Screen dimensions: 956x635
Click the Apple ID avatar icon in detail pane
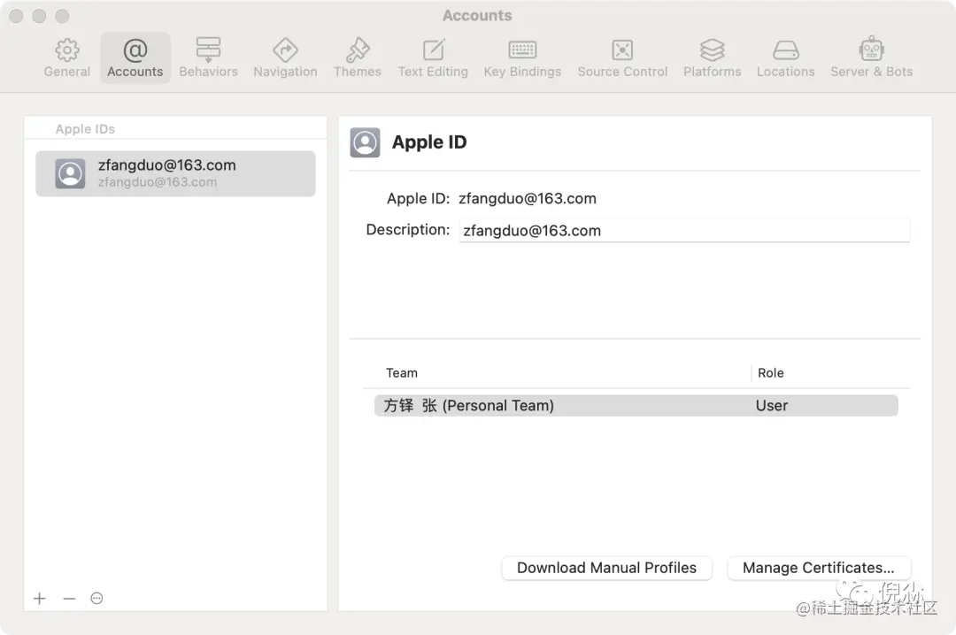[366, 142]
